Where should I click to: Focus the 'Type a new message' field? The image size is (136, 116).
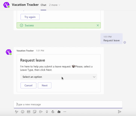68,104
